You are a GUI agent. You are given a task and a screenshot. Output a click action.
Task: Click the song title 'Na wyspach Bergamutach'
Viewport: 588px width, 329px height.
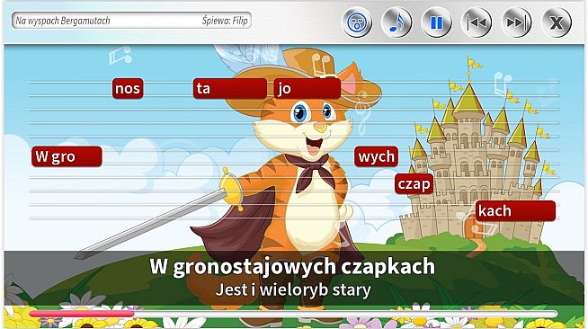tap(63, 21)
